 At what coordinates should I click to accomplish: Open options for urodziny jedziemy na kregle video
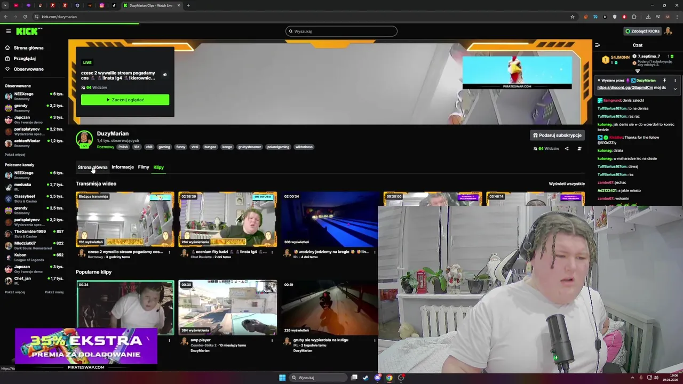click(375, 252)
